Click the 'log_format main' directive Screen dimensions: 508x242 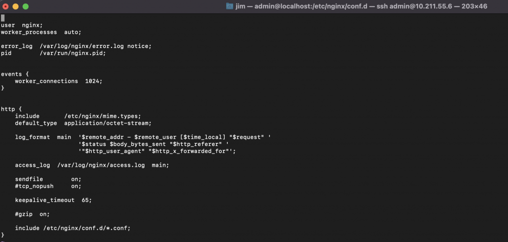pos(43,137)
